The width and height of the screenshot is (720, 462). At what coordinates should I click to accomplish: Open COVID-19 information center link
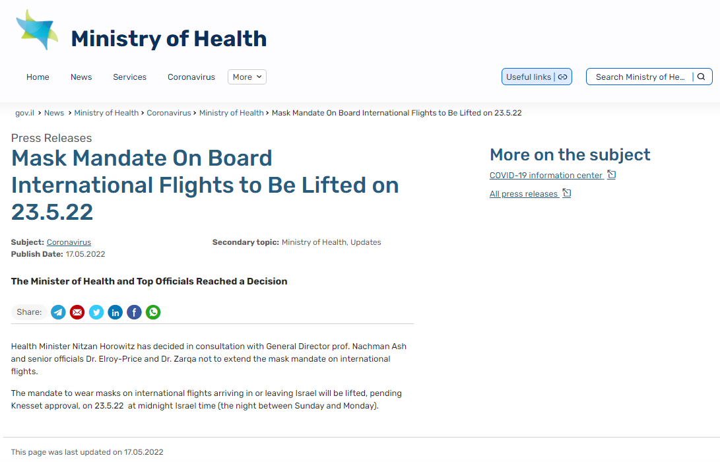[x=546, y=176]
